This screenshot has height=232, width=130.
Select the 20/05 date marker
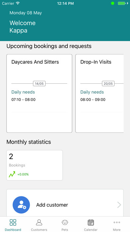[x=108, y=84]
